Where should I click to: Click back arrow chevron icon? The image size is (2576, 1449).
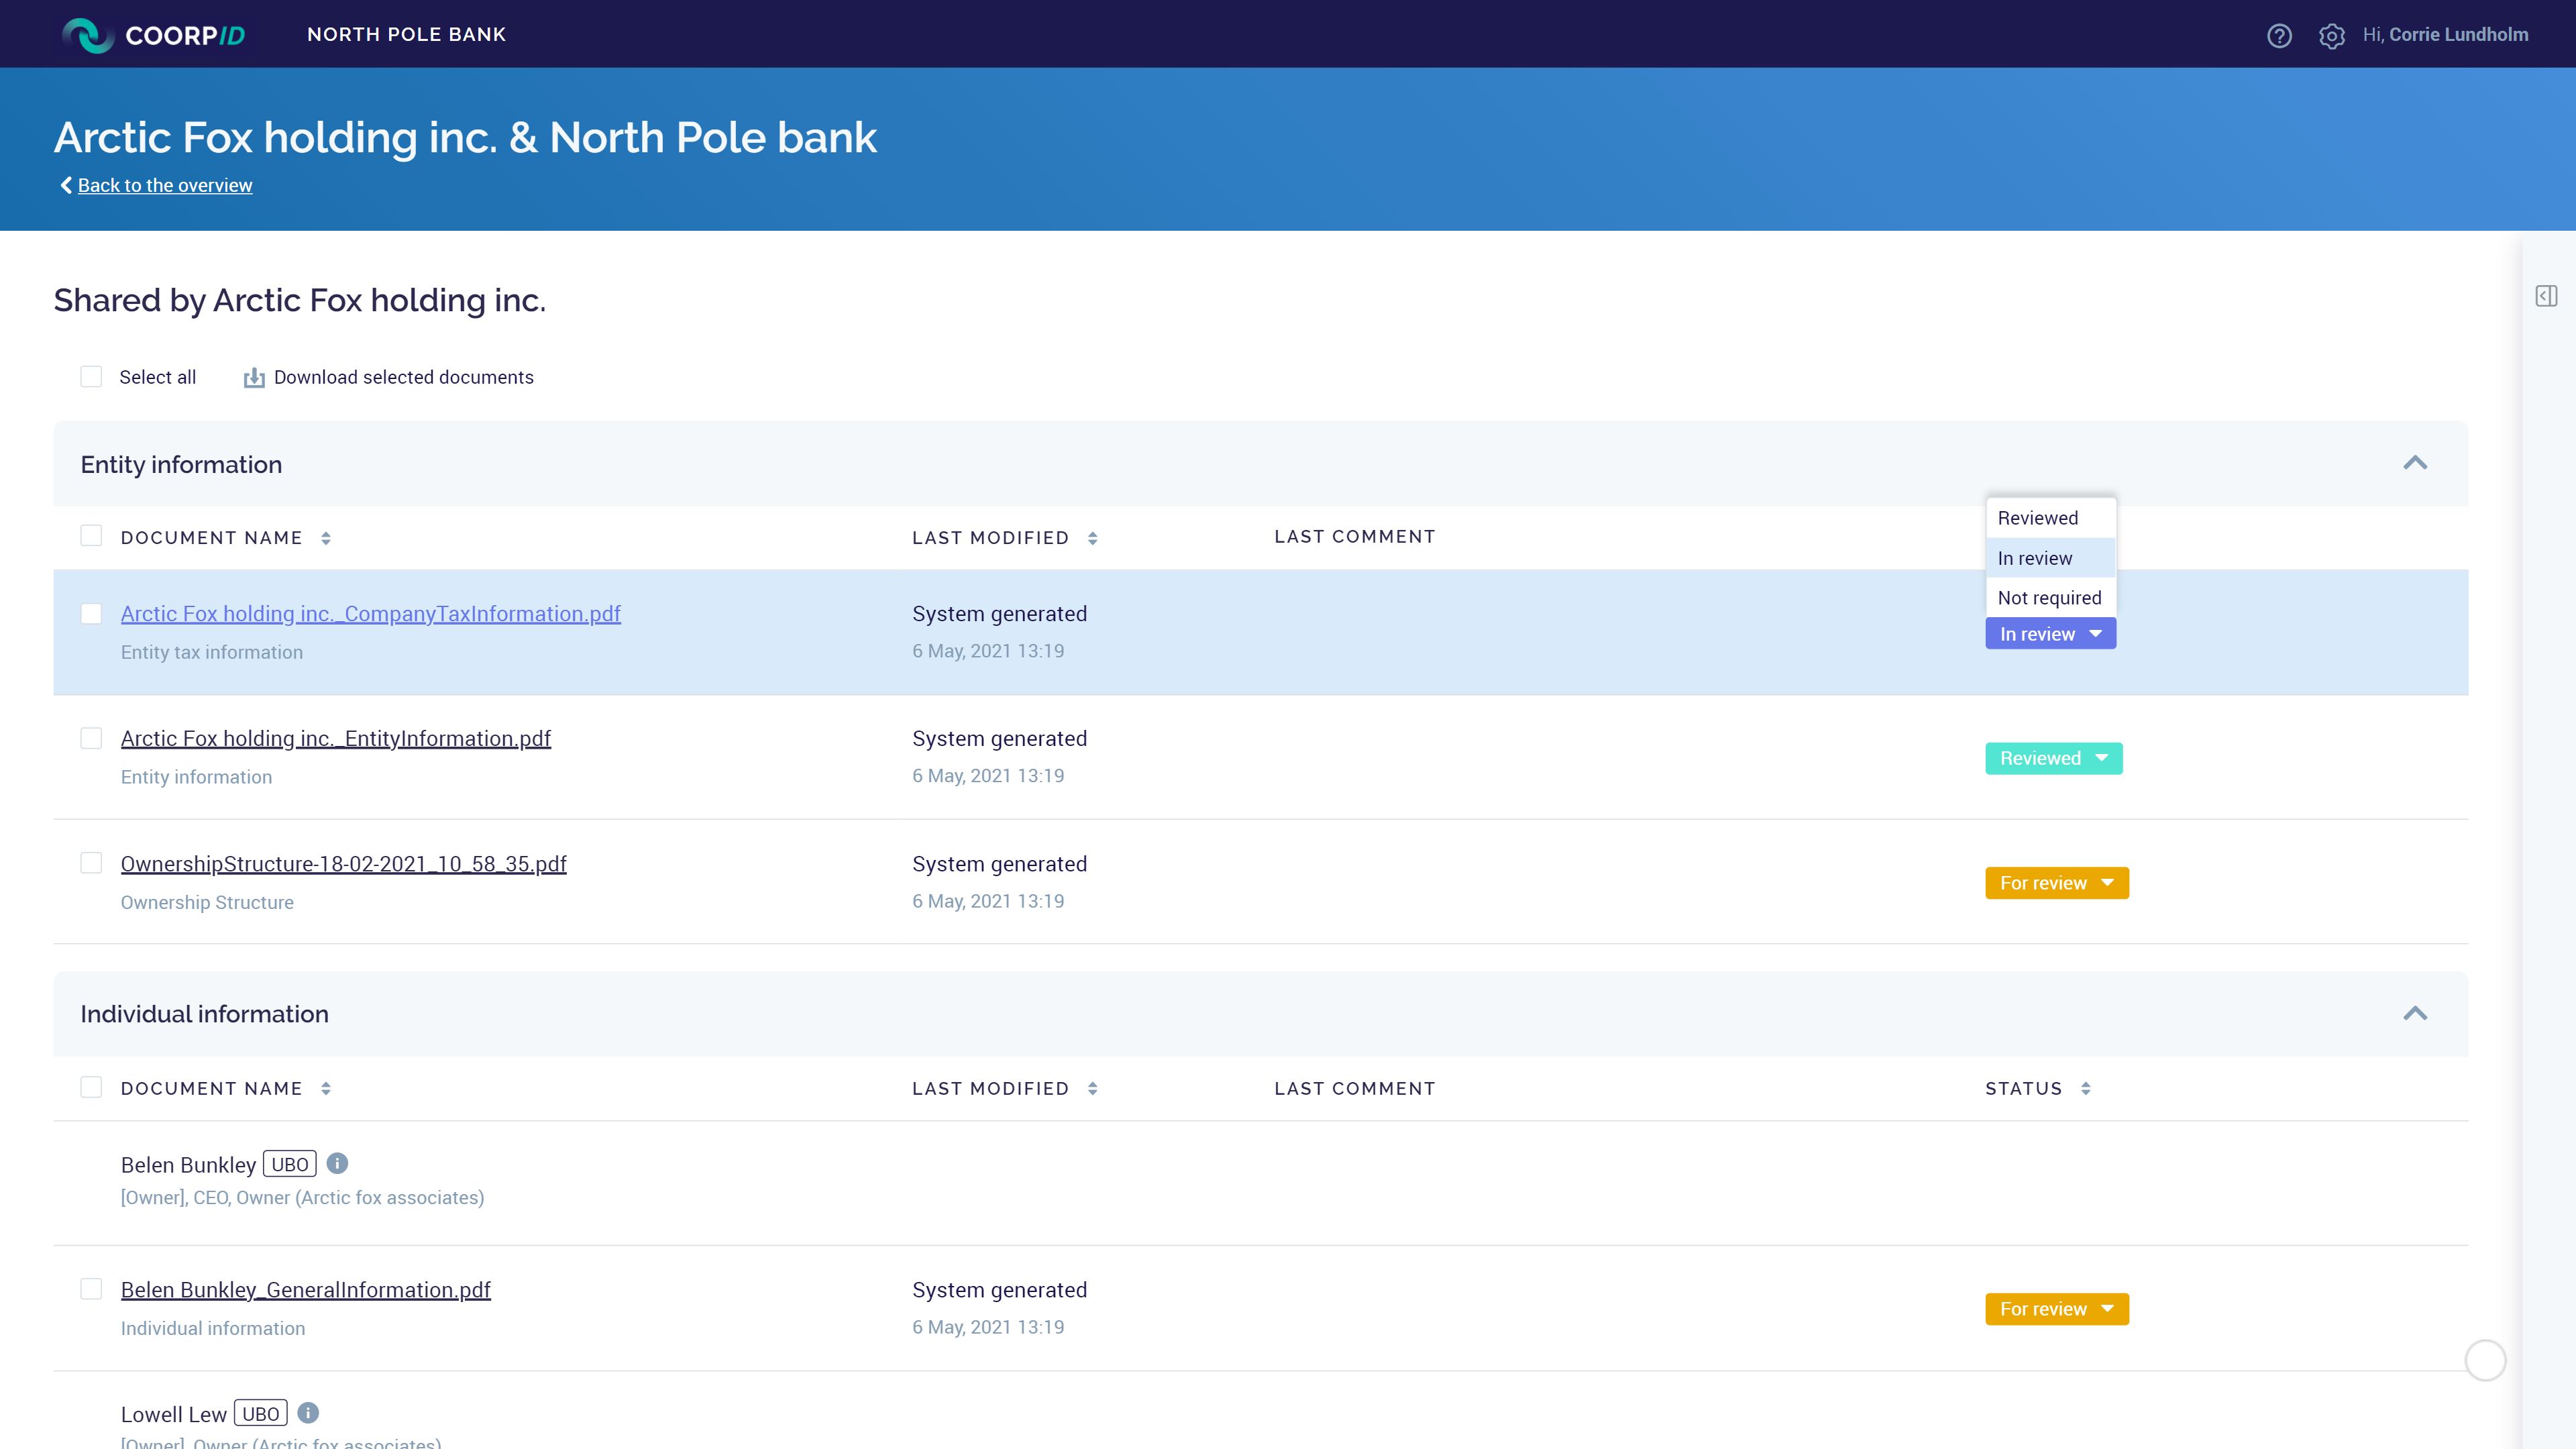(x=66, y=185)
